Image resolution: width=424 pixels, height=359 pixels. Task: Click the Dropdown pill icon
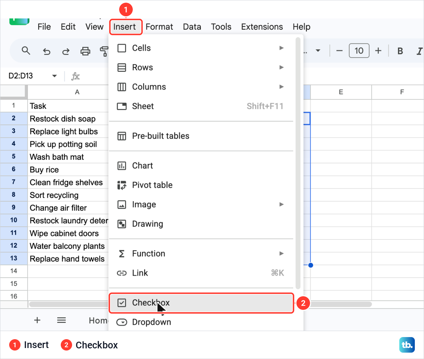[122, 322]
